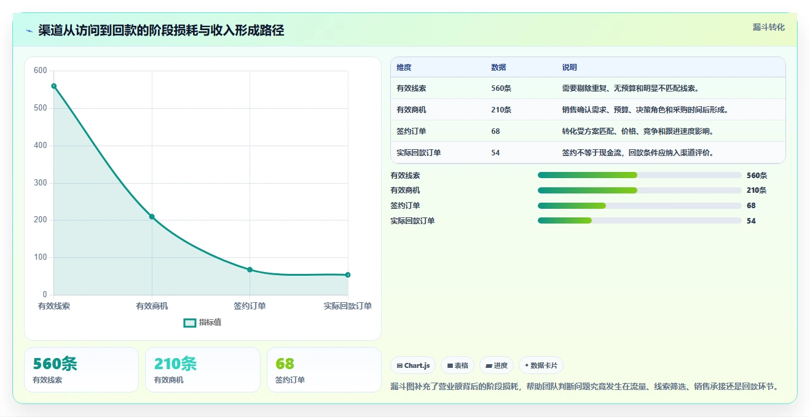
Task: Click the description starting 签约不等于现金流
Action: click(638, 153)
